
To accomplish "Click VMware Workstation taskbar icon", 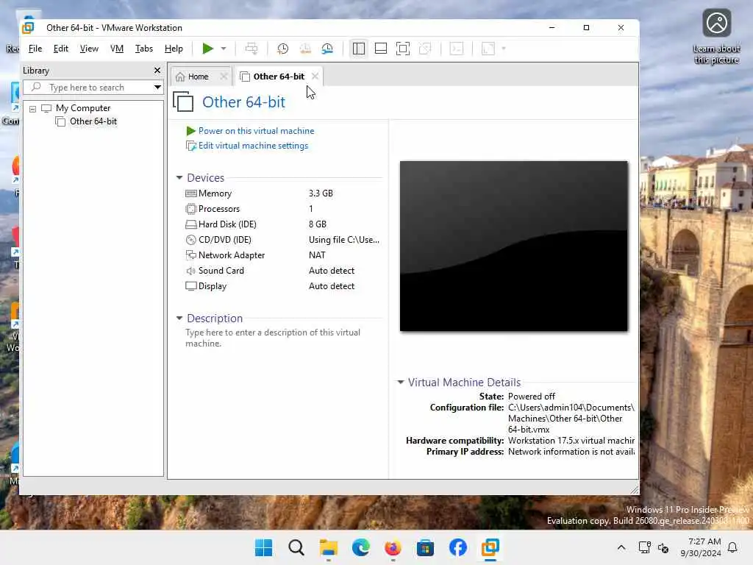I will 490,547.
